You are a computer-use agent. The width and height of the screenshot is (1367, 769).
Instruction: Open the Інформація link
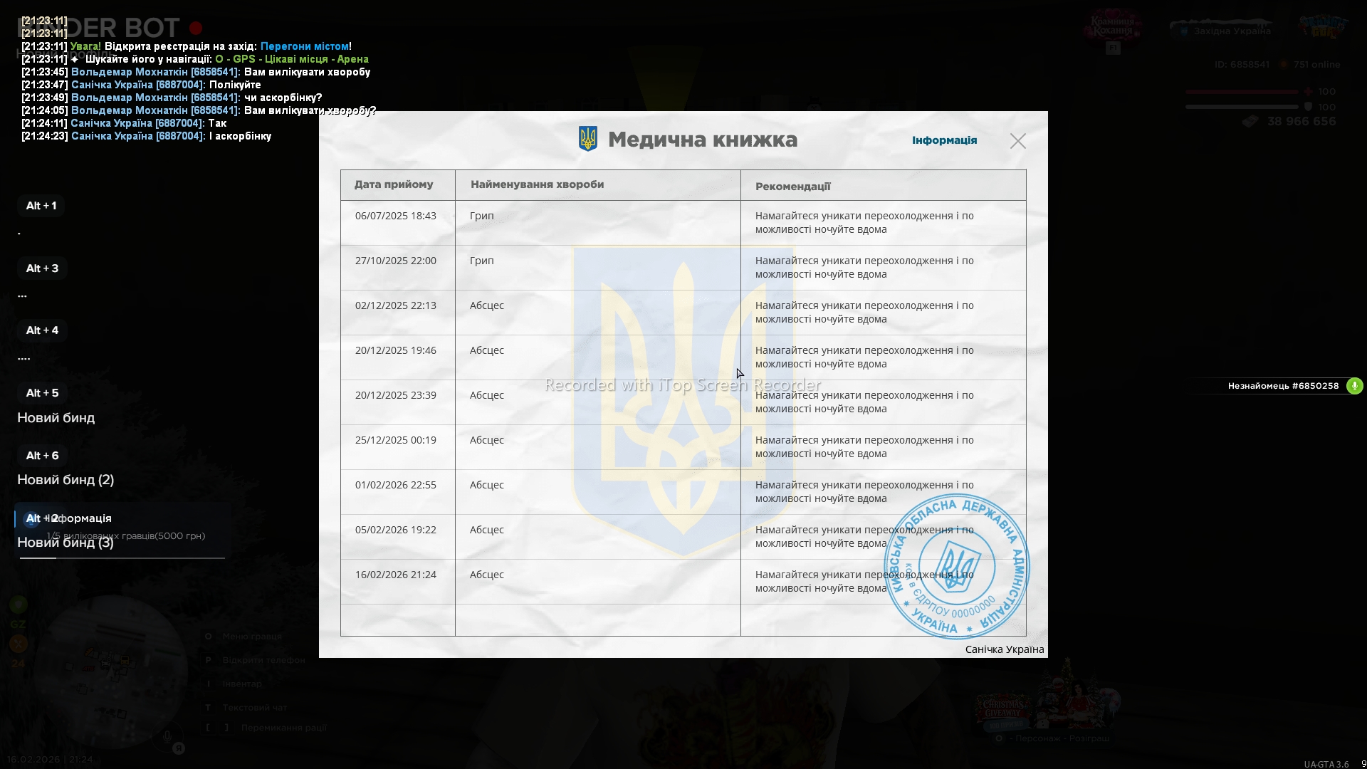[944, 140]
